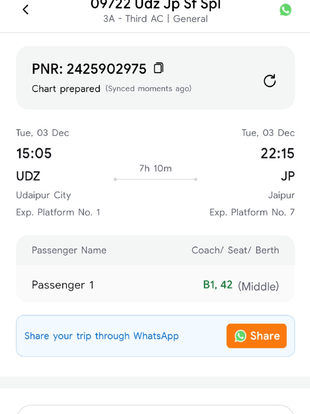Copy the PNR number with copy icon
The width and height of the screenshot is (310, 414).
click(x=159, y=68)
